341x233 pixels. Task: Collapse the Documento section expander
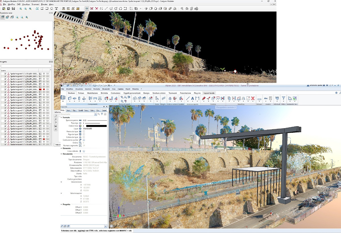[61, 154]
